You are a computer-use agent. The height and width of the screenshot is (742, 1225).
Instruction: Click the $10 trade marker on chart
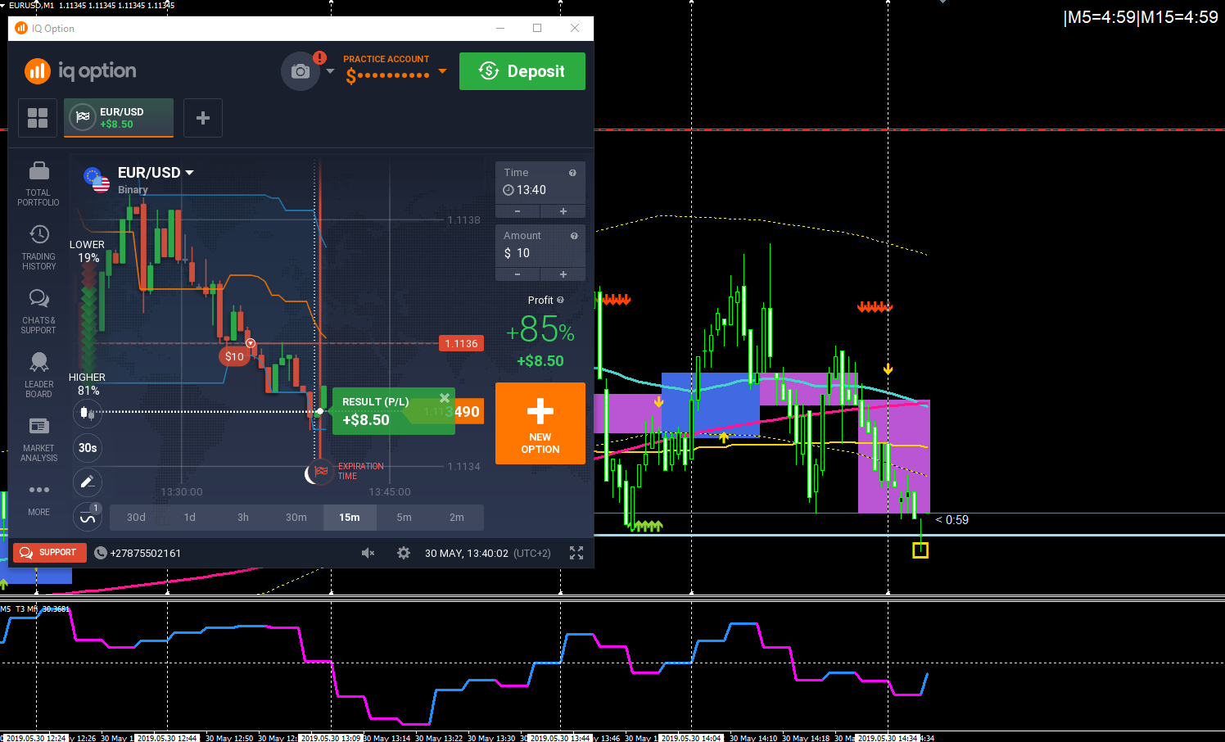234,356
